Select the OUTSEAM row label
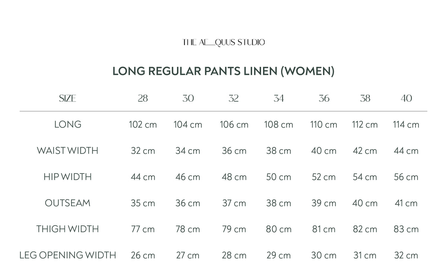The image size is (447, 279). click(x=67, y=203)
